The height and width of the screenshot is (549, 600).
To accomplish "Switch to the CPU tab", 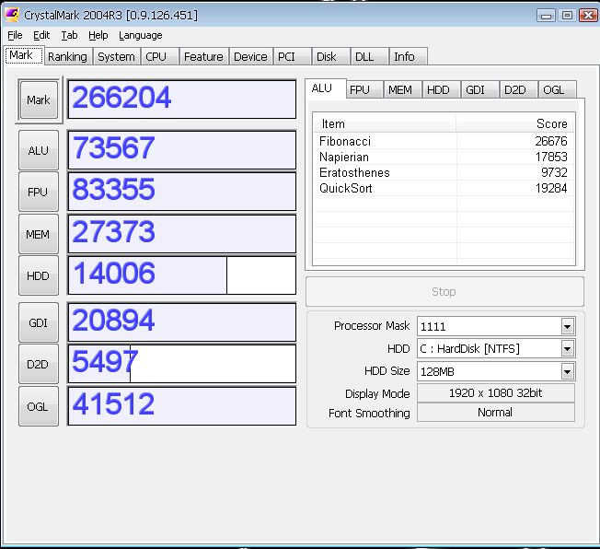I will [x=159, y=57].
